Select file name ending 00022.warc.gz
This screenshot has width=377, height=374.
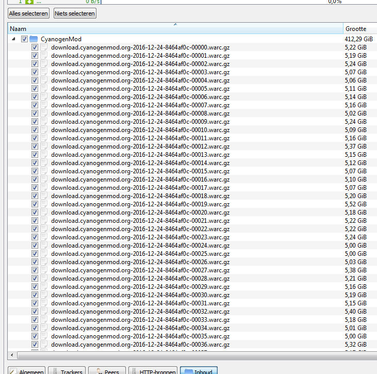point(140,229)
